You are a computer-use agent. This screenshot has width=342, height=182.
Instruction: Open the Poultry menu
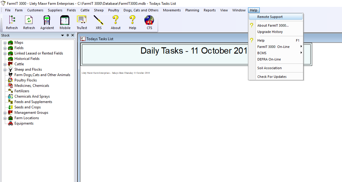pos(114,10)
